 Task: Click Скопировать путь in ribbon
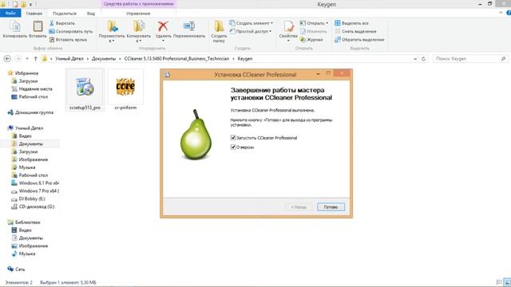pyautogui.click(x=71, y=31)
